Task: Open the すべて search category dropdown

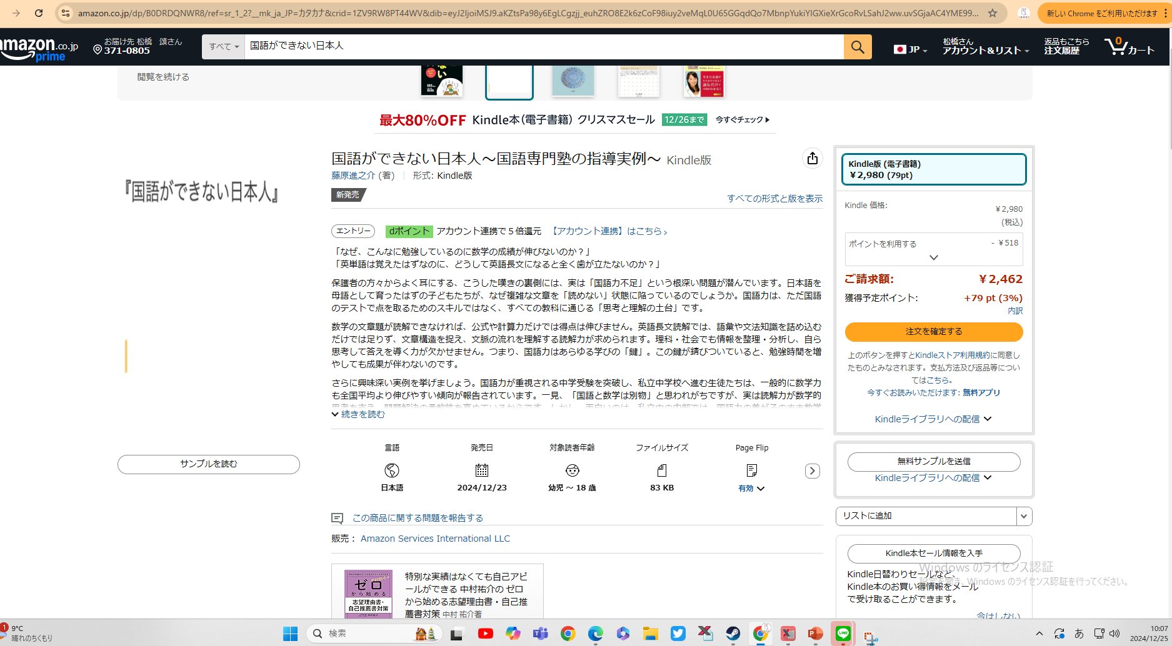Action: point(224,47)
